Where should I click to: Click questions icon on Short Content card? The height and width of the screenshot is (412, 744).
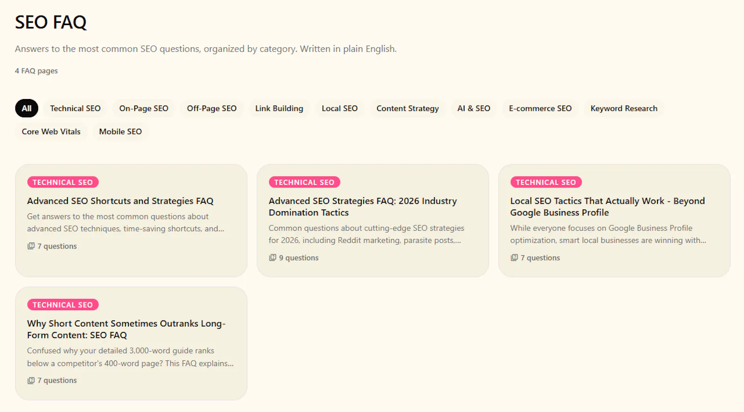pyautogui.click(x=31, y=380)
